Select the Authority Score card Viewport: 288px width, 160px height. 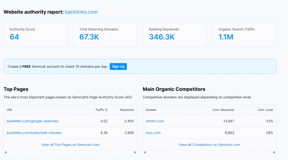tap(35, 34)
